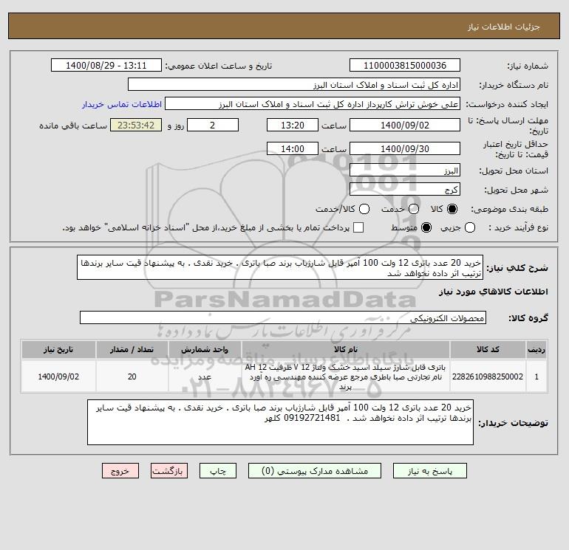The width and height of the screenshot is (569, 550).
Task: Click the نوع فرآیند خرید label
Action: [x=518, y=227]
